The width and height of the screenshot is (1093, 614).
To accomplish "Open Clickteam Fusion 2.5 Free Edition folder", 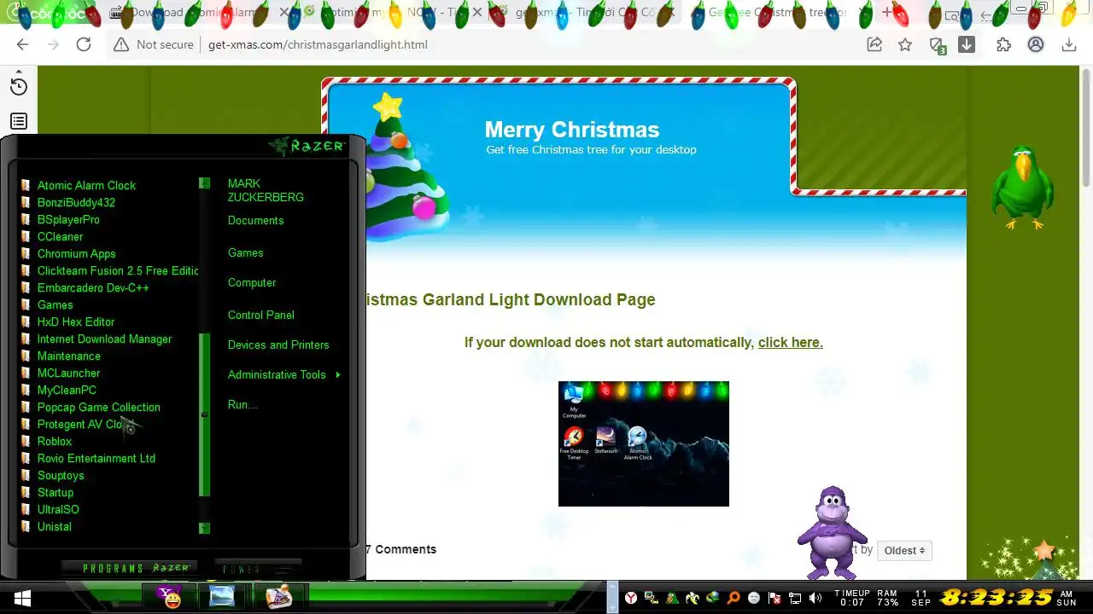I will tap(118, 270).
